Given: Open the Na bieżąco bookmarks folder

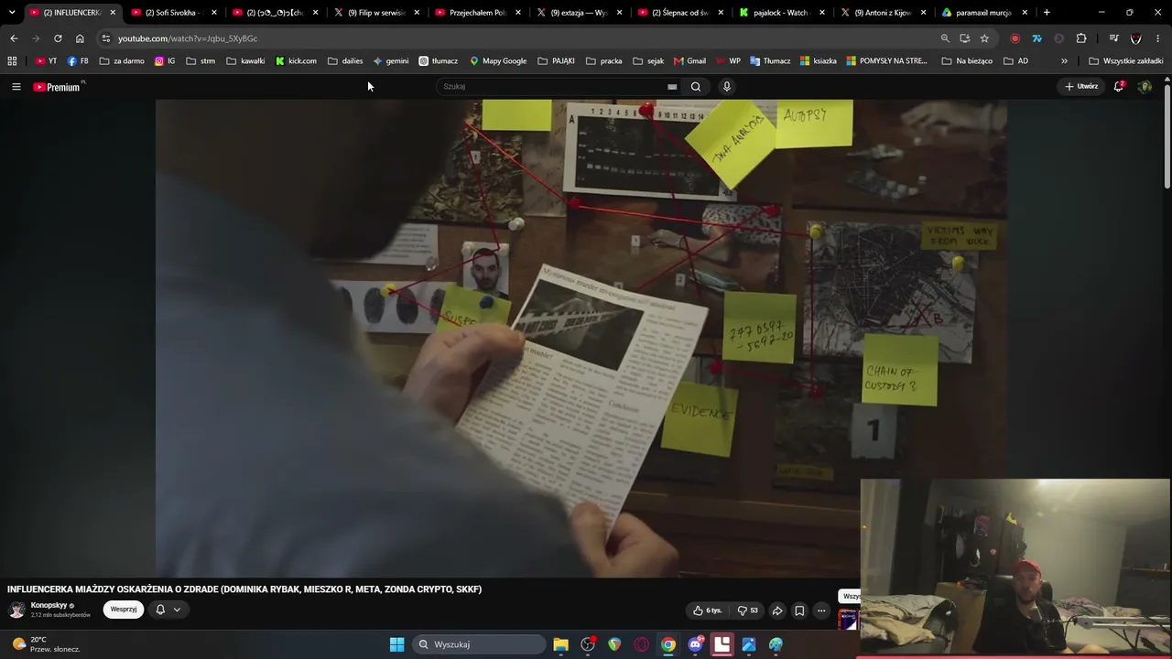Looking at the screenshot, I should (x=967, y=61).
